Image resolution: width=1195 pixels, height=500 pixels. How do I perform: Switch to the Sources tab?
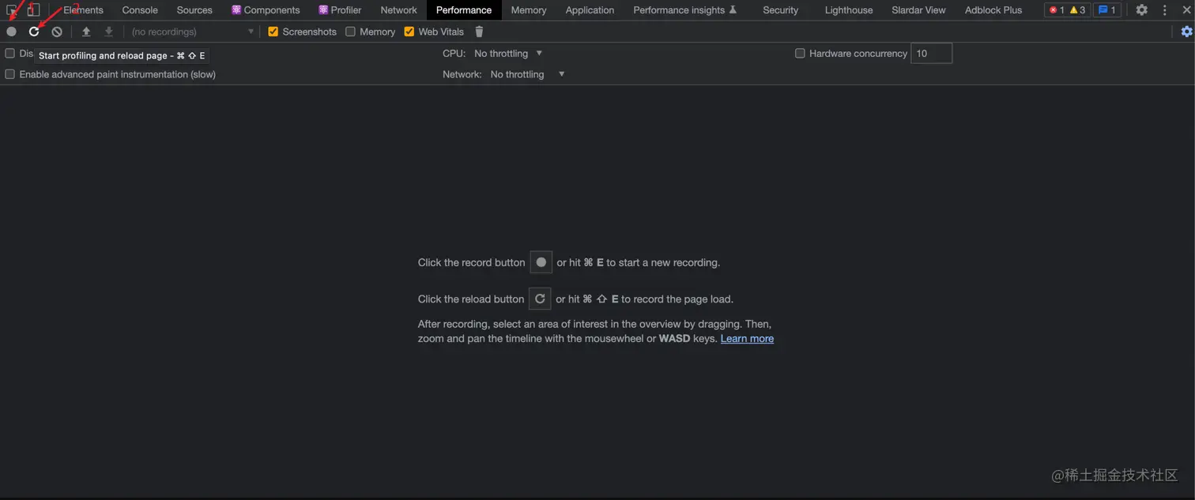pos(194,10)
